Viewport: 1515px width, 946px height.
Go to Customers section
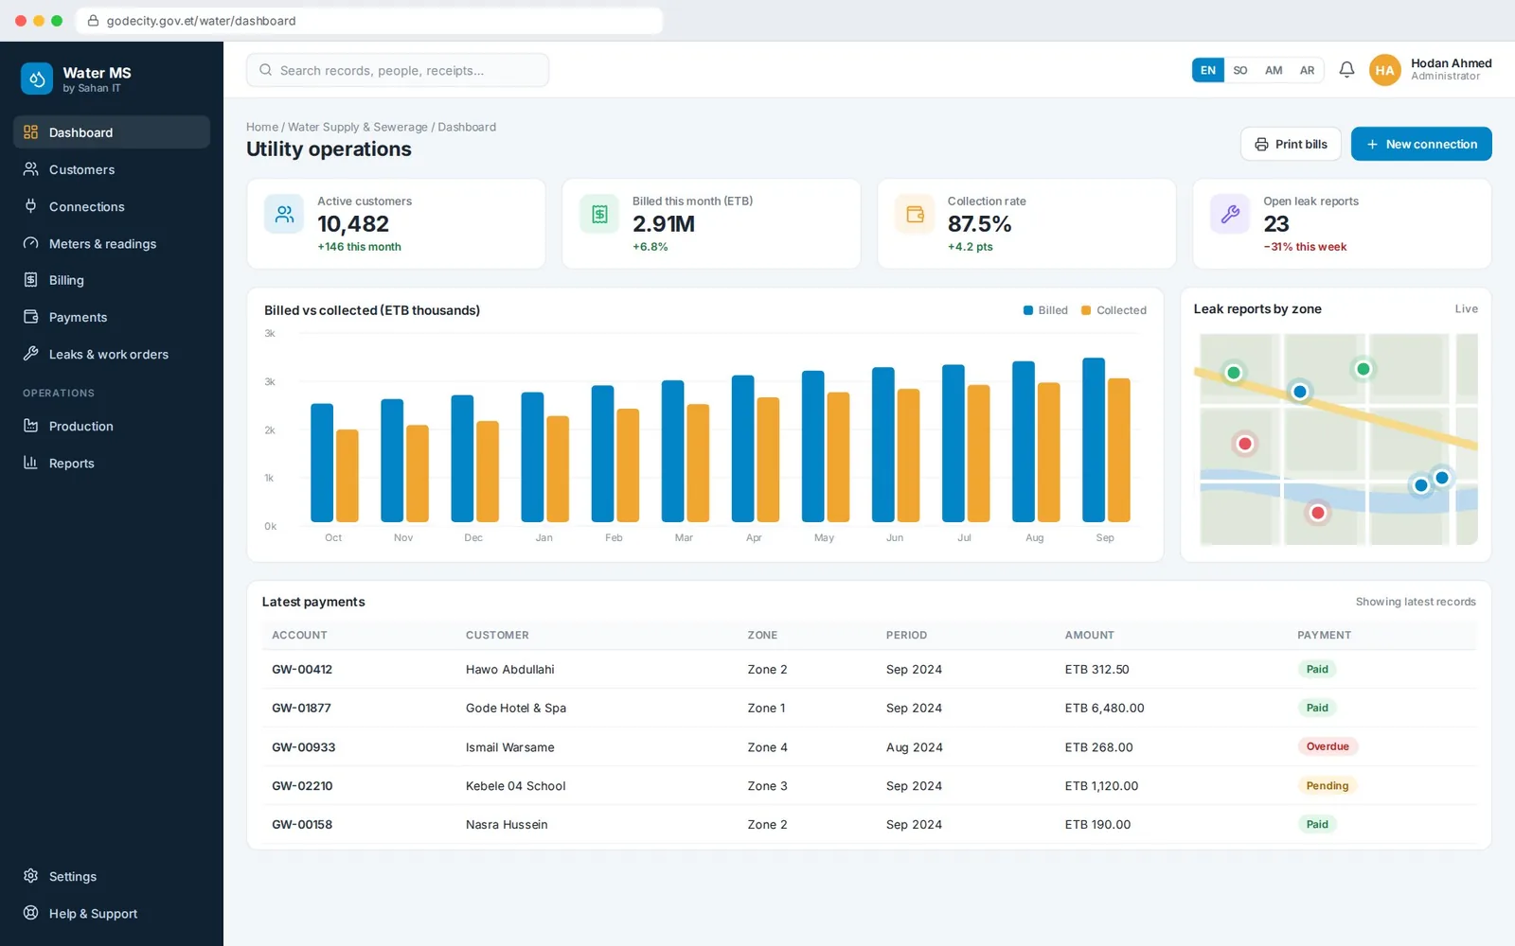coord(112,169)
